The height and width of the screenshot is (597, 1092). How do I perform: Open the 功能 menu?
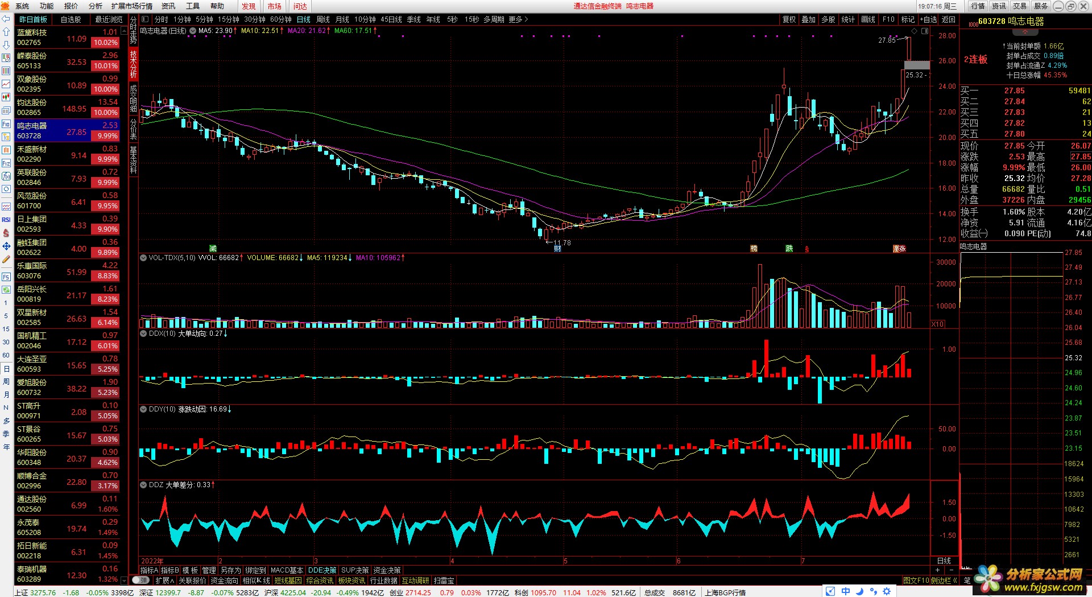[x=47, y=6]
